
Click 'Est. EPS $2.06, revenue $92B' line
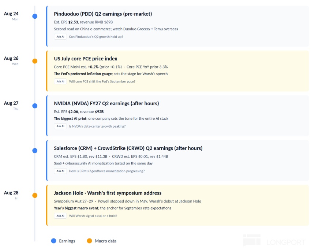(79, 112)
